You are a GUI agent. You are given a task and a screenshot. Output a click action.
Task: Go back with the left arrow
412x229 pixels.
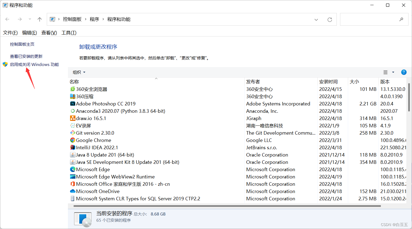coord(7,19)
